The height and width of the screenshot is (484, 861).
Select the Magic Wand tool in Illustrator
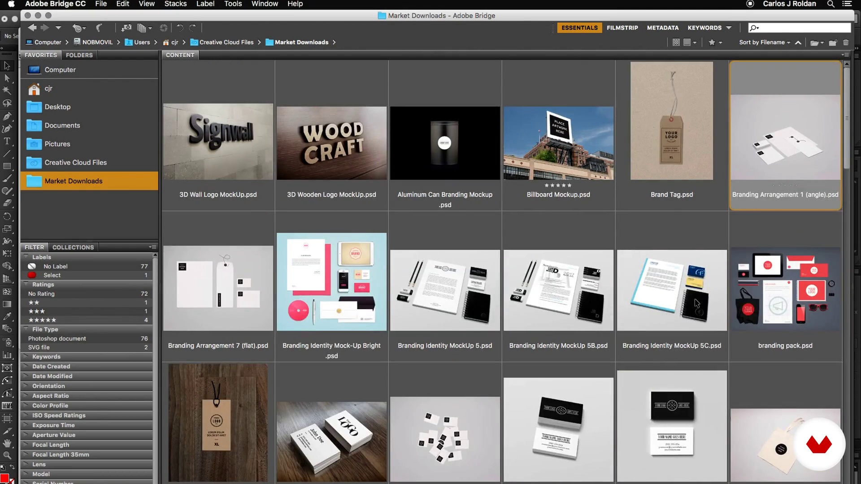(x=7, y=91)
